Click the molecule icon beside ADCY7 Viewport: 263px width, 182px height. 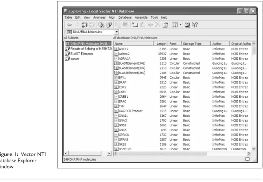tap(116, 49)
